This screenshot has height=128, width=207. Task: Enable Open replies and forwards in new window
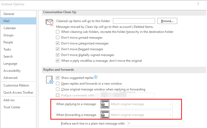pos(57,84)
